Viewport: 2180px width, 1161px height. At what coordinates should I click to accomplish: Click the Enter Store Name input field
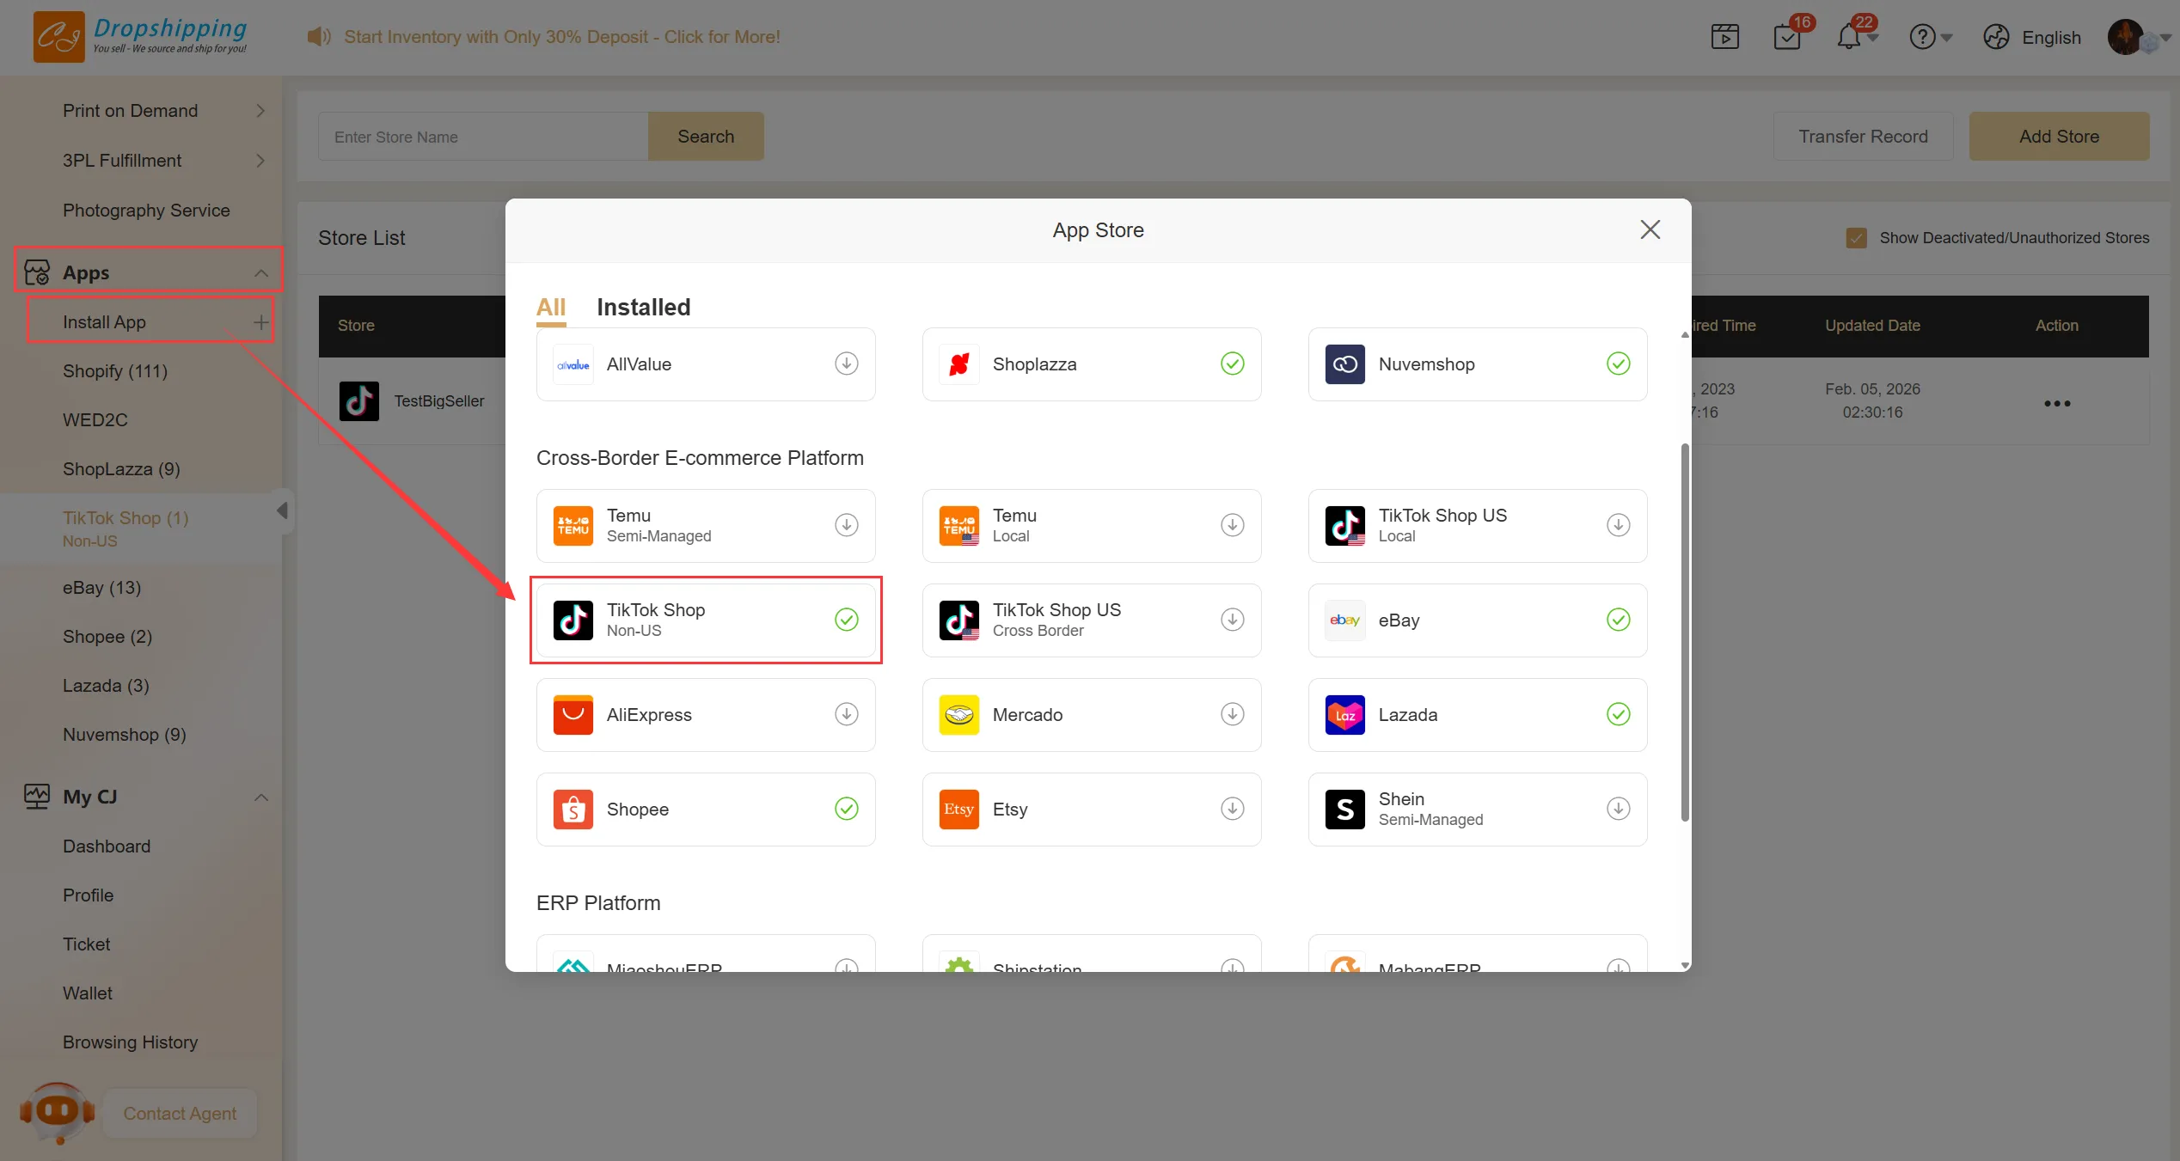click(482, 137)
